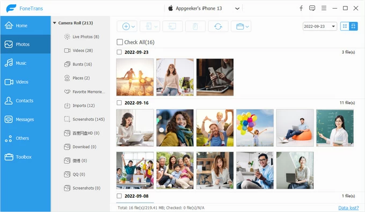Click the export to PC icon

172,26
